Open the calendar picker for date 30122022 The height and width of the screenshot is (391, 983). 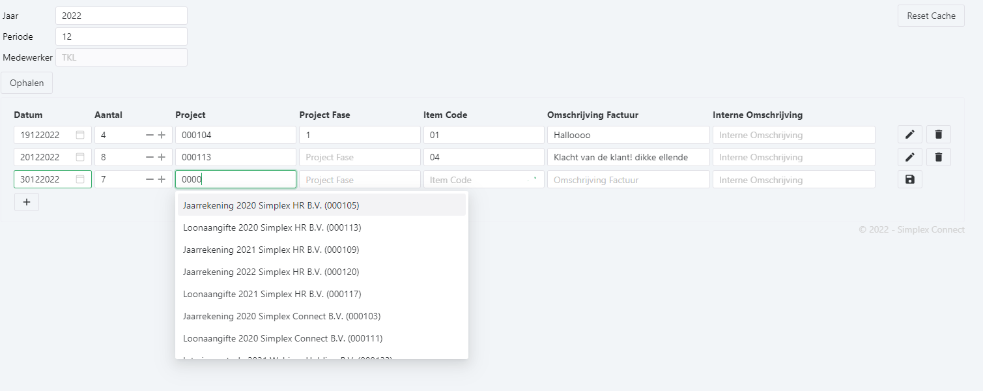[x=80, y=179]
